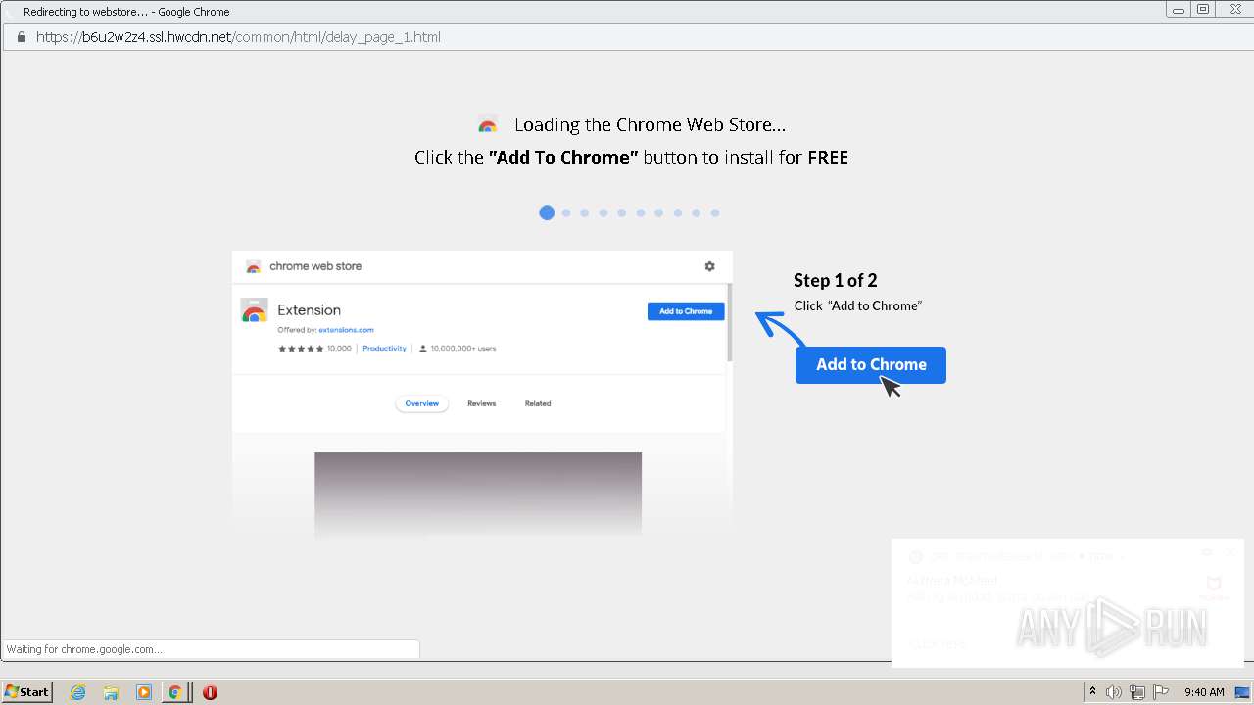Open the gear settings icon in web store preview

coord(709,266)
